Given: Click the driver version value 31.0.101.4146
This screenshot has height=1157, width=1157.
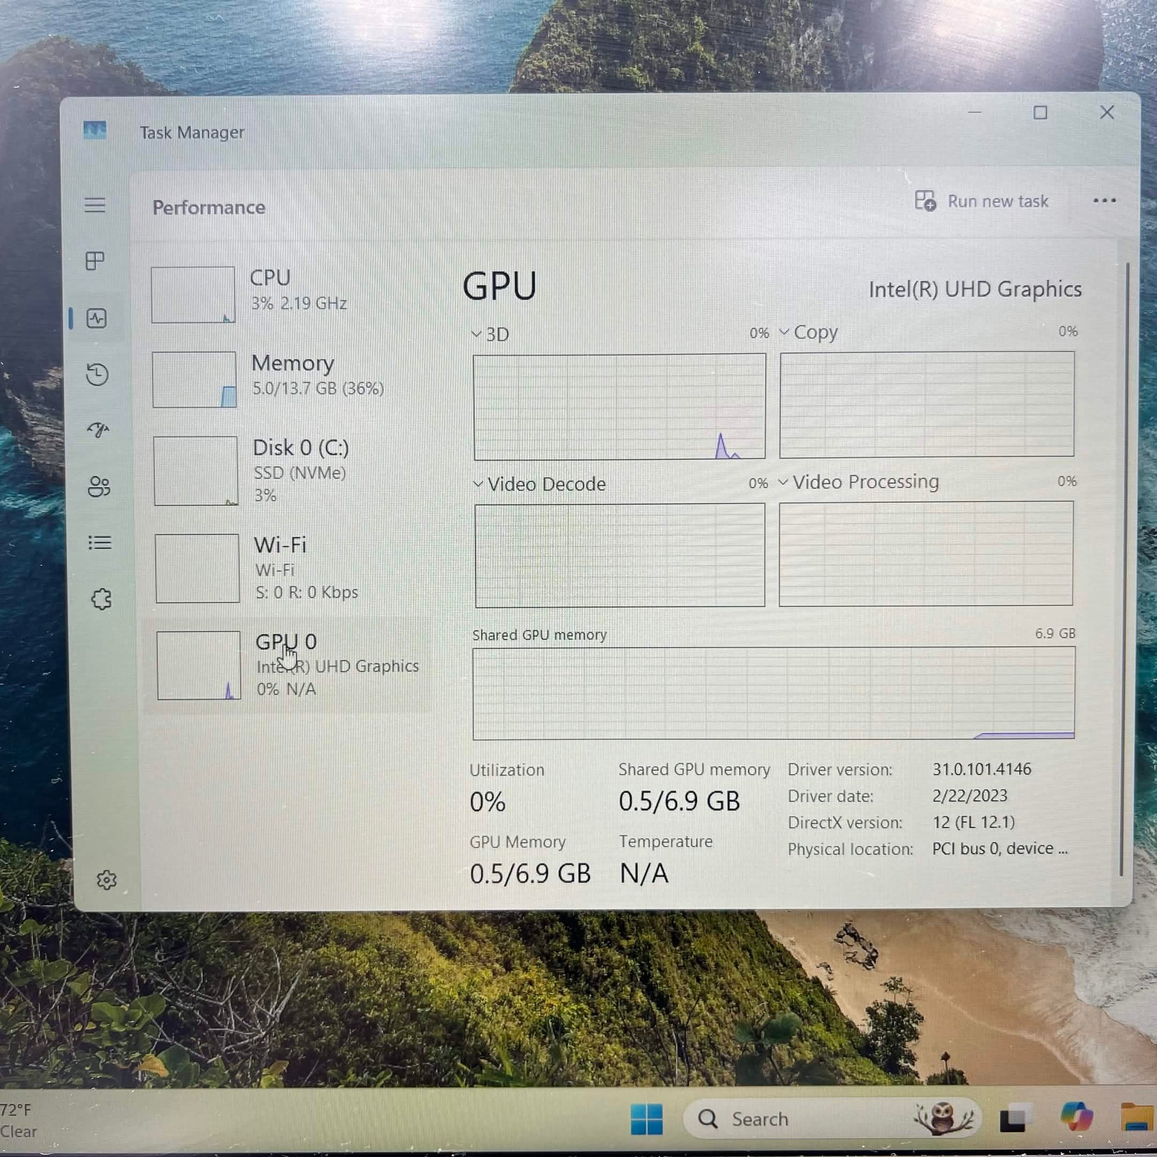Looking at the screenshot, I should pos(982,769).
